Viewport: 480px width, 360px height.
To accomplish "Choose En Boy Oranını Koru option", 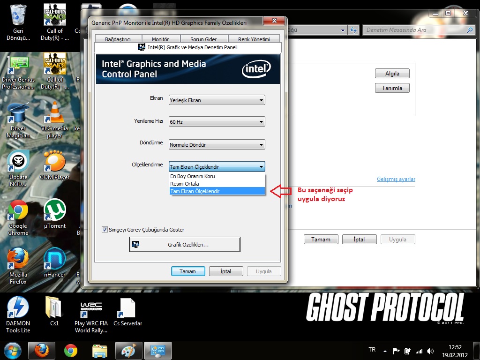I will point(217,176).
